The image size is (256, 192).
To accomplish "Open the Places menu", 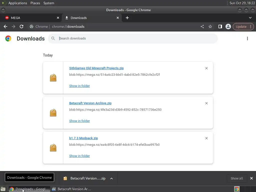I will tap(35, 3).
